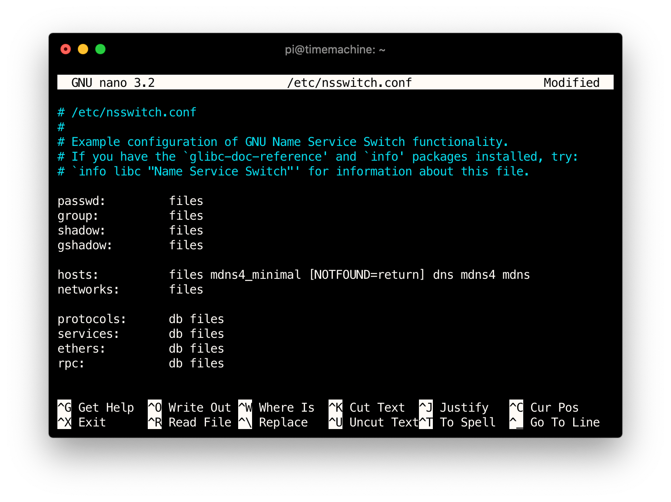Click the Modified indicator in the title bar
671x502 pixels.
coord(571,83)
